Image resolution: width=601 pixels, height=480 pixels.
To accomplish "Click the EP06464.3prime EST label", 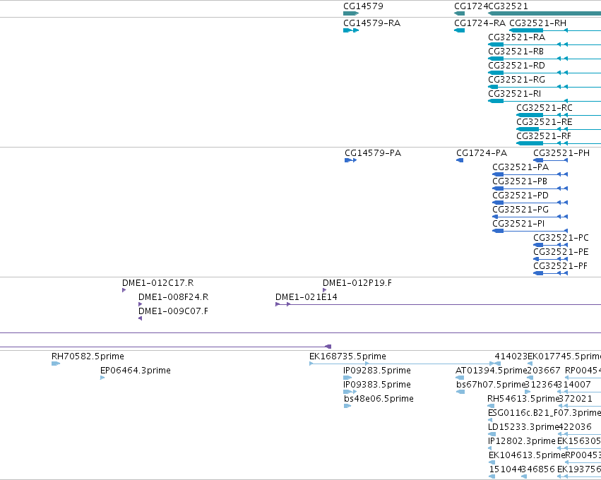I will pos(136,371).
